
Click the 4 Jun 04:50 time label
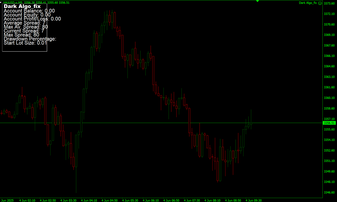110,201
